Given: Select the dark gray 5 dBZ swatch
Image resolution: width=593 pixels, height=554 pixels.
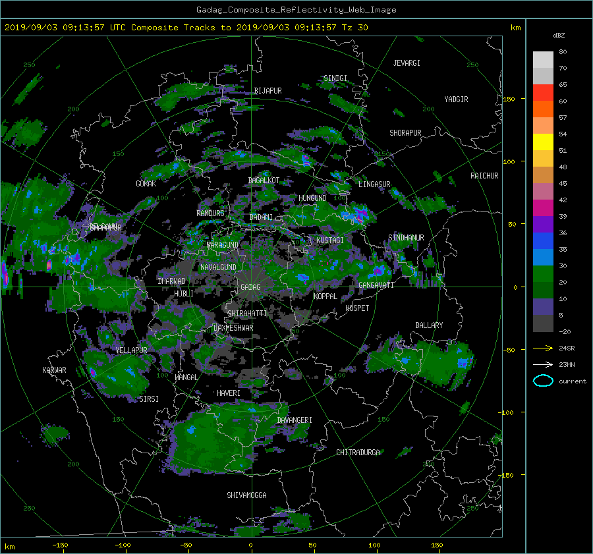Looking at the screenshot, I should tap(543, 323).
